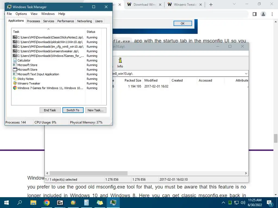Click the New Task... button
Viewport: 278px width, 208px height.
(96, 110)
